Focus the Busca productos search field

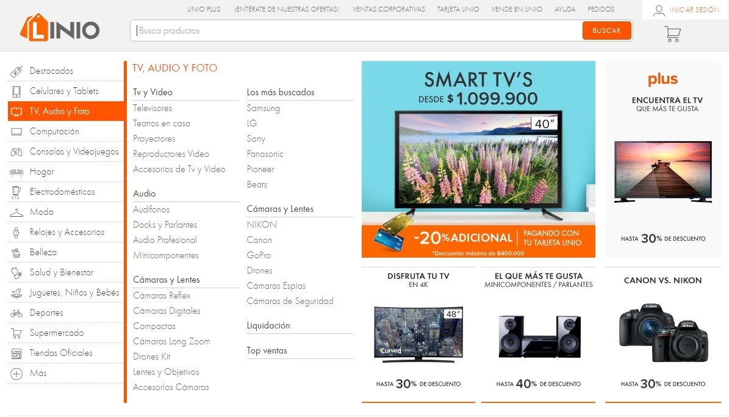click(356, 31)
